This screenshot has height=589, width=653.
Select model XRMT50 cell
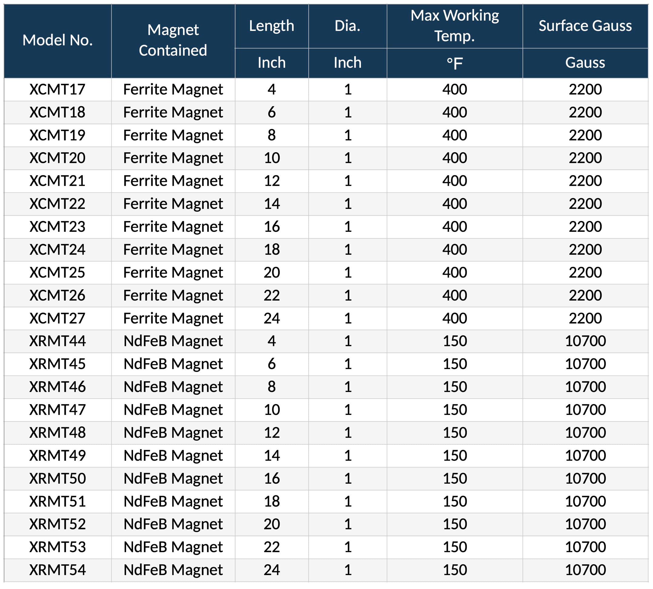(58, 479)
